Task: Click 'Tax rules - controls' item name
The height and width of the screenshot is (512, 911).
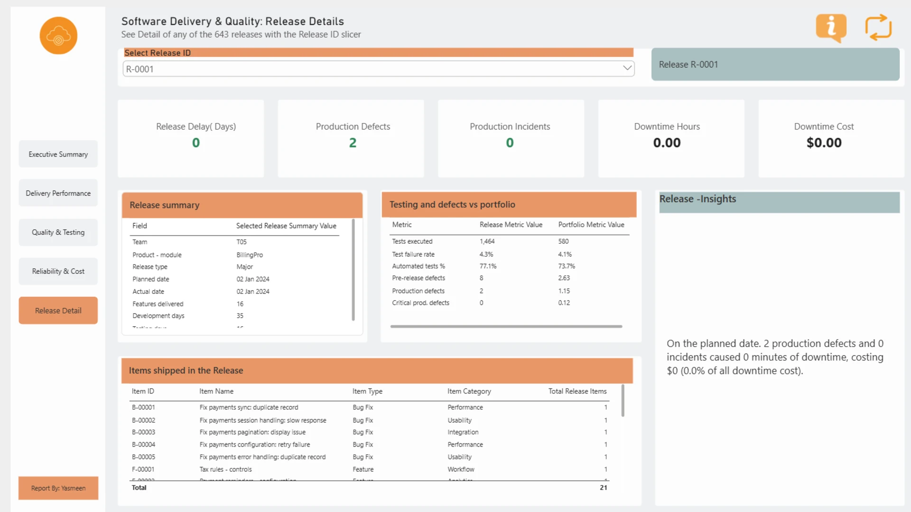Action: click(x=225, y=469)
